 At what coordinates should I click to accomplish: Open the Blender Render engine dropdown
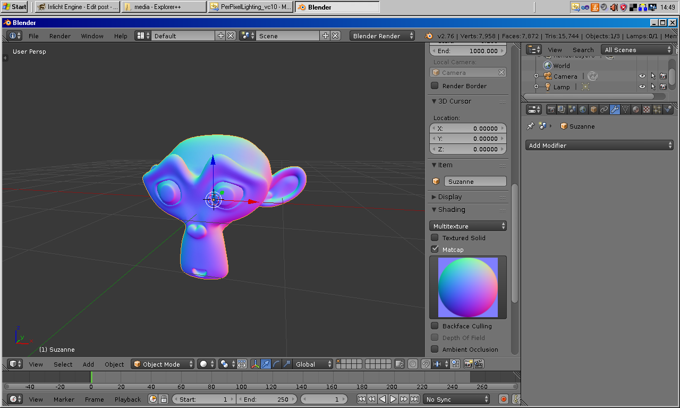tap(382, 36)
